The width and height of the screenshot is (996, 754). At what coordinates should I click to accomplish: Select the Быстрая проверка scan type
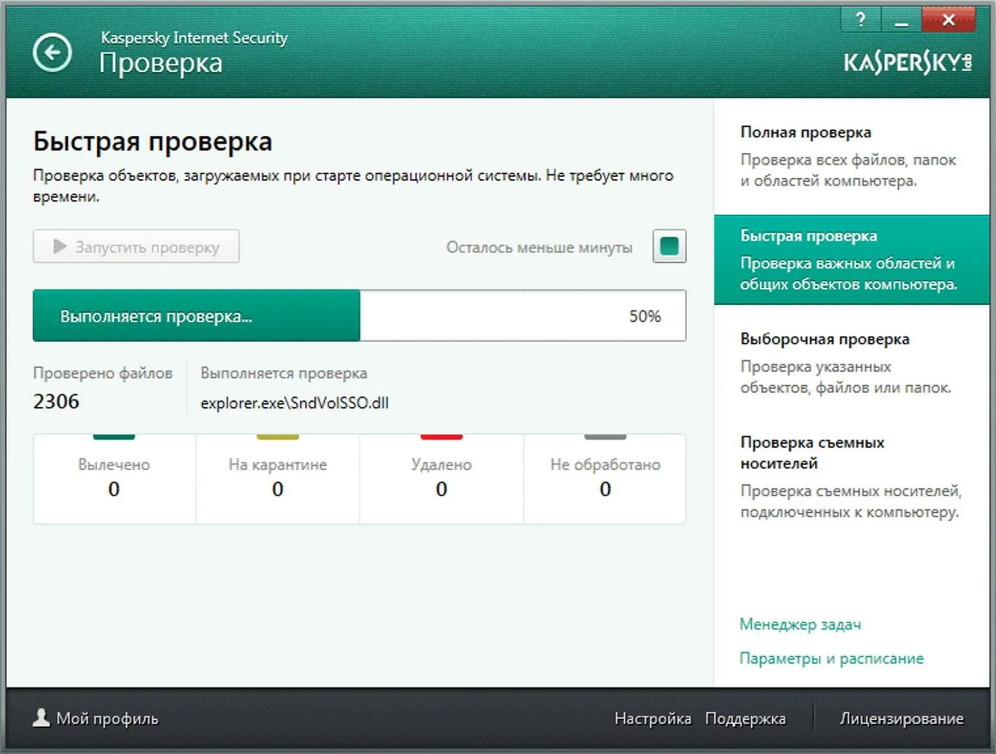851,259
